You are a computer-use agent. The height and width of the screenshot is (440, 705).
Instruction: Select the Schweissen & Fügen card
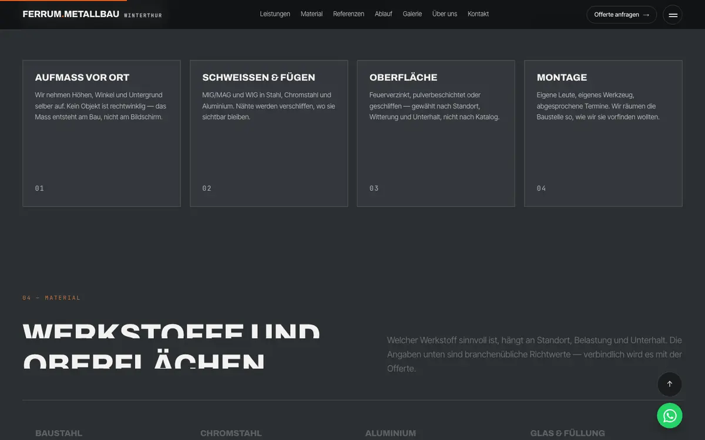coord(269,133)
